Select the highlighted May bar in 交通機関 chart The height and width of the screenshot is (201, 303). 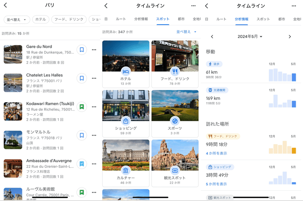(294, 104)
